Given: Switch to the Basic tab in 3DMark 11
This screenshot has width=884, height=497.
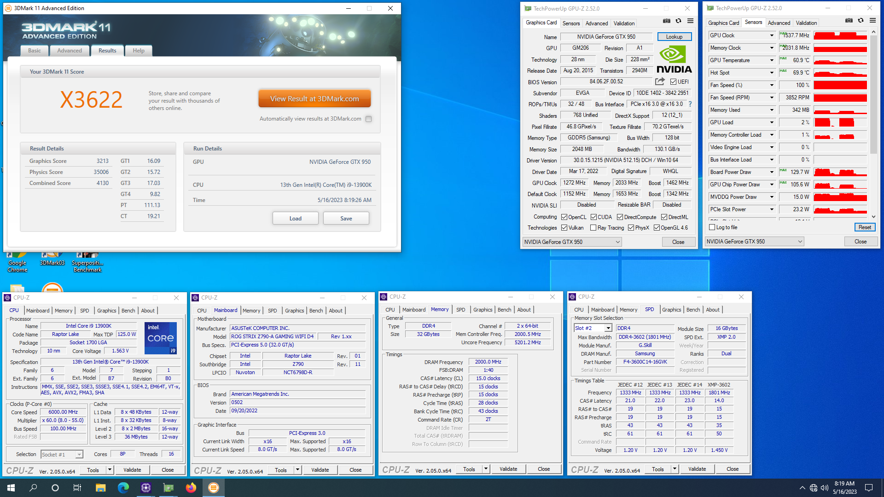Looking at the screenshot, I should (35, 51).
